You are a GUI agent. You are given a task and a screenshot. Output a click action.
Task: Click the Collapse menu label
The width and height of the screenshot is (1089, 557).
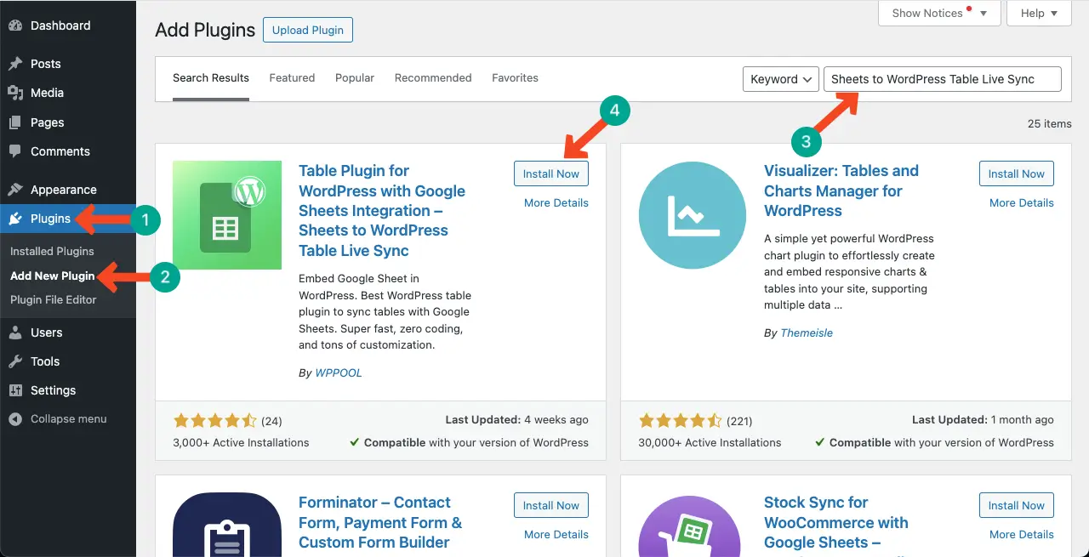tap(69, 419)
